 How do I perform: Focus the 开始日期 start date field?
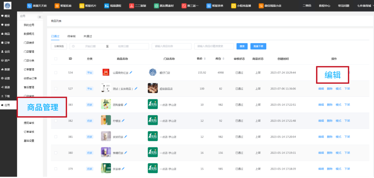[x=90, y=46]
